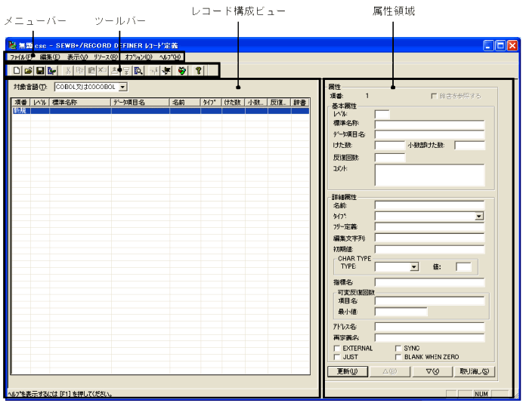Image resolution: width=523 pixels, height=403 pixels.
Task: Click the NUM indicator in status bar
Action: pos(481,394)
